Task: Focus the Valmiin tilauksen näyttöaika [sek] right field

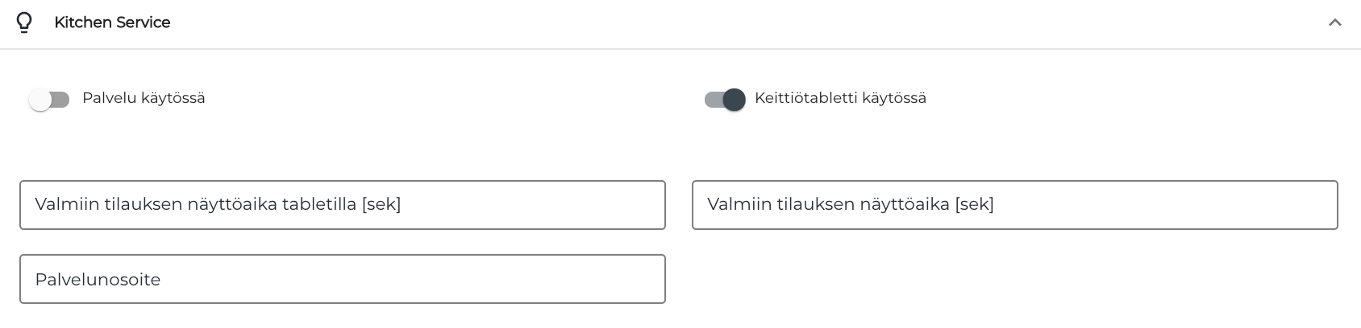Action: coord(1014,205)
